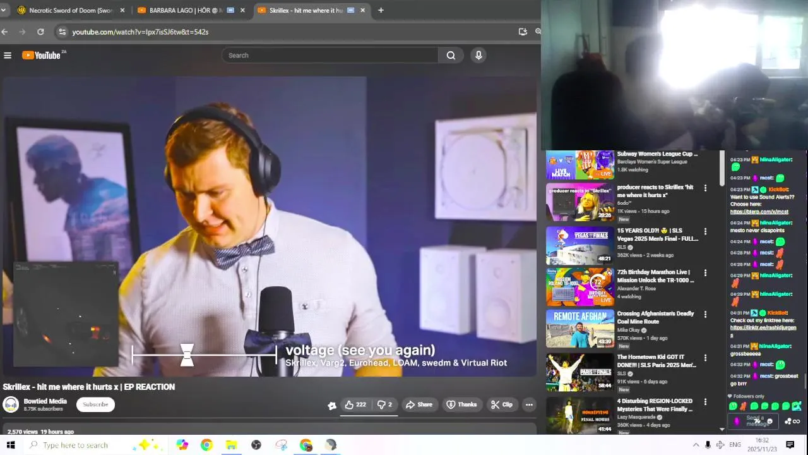Open options menu for Hometown Kid video

point(705,358)
